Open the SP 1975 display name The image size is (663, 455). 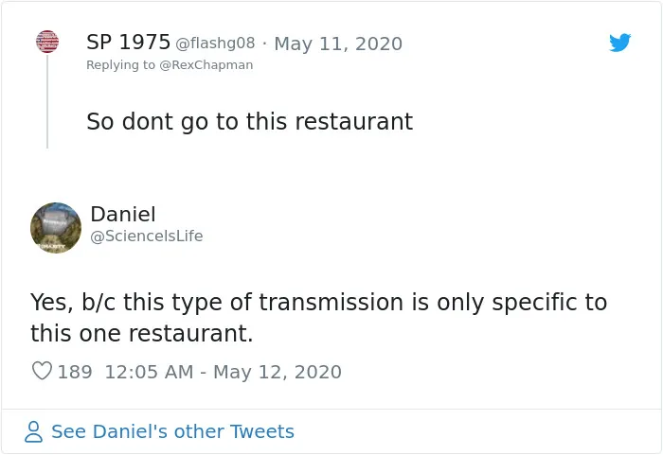pyautogui.click(x=128, y=43)
